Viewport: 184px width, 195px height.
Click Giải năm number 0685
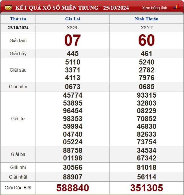coord(146,87)
